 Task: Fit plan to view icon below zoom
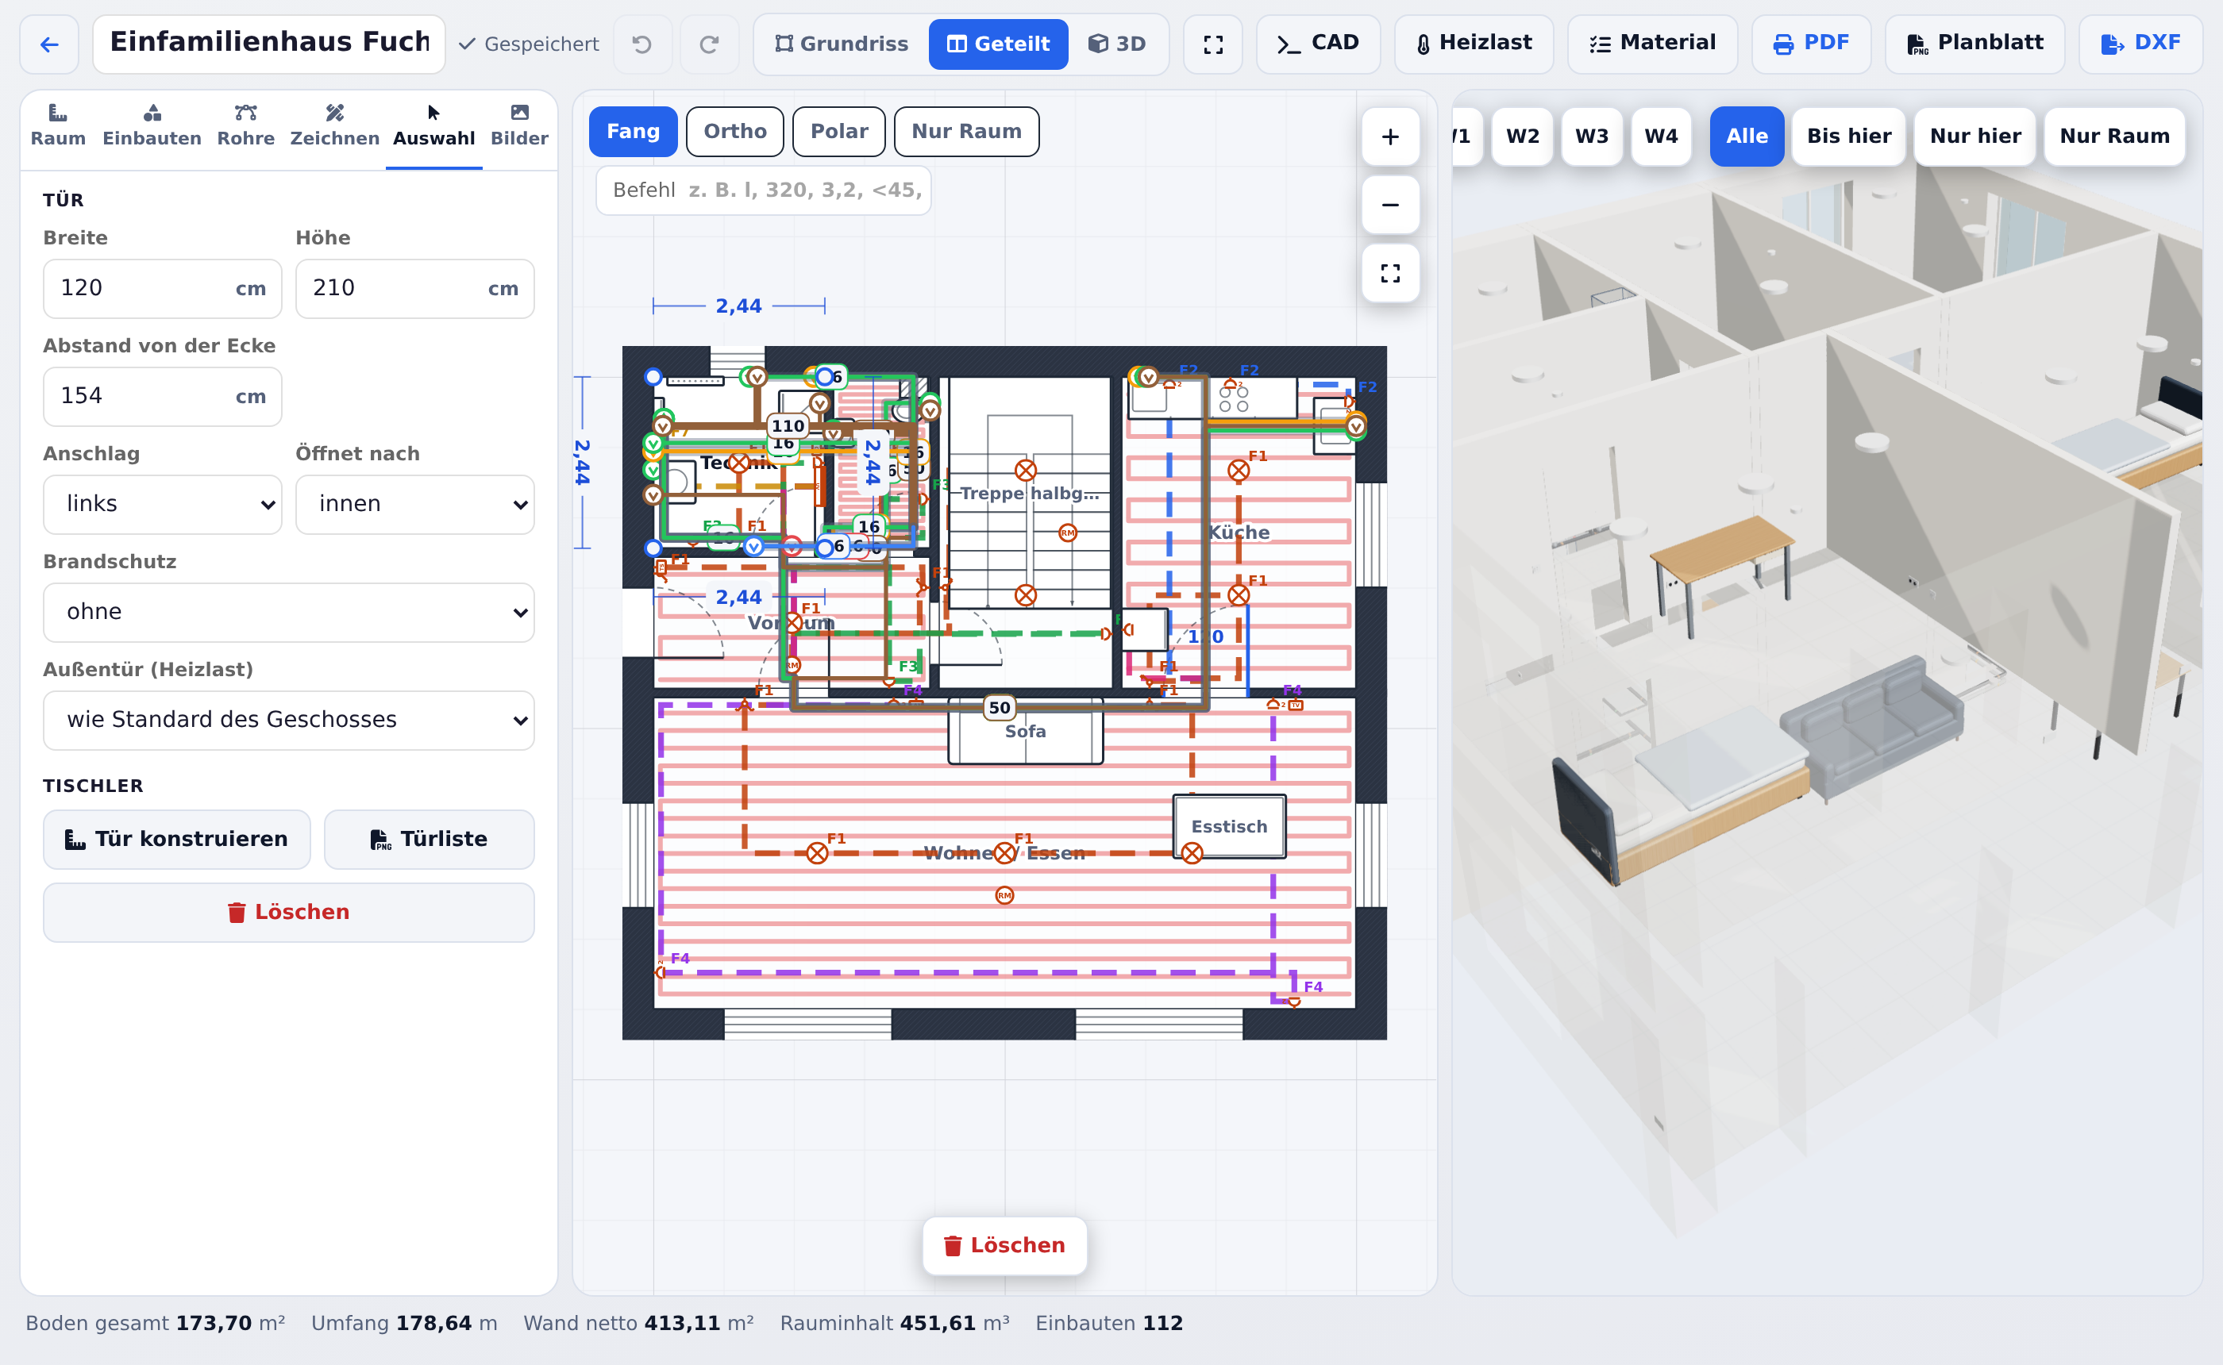[x=1389, y=274]
